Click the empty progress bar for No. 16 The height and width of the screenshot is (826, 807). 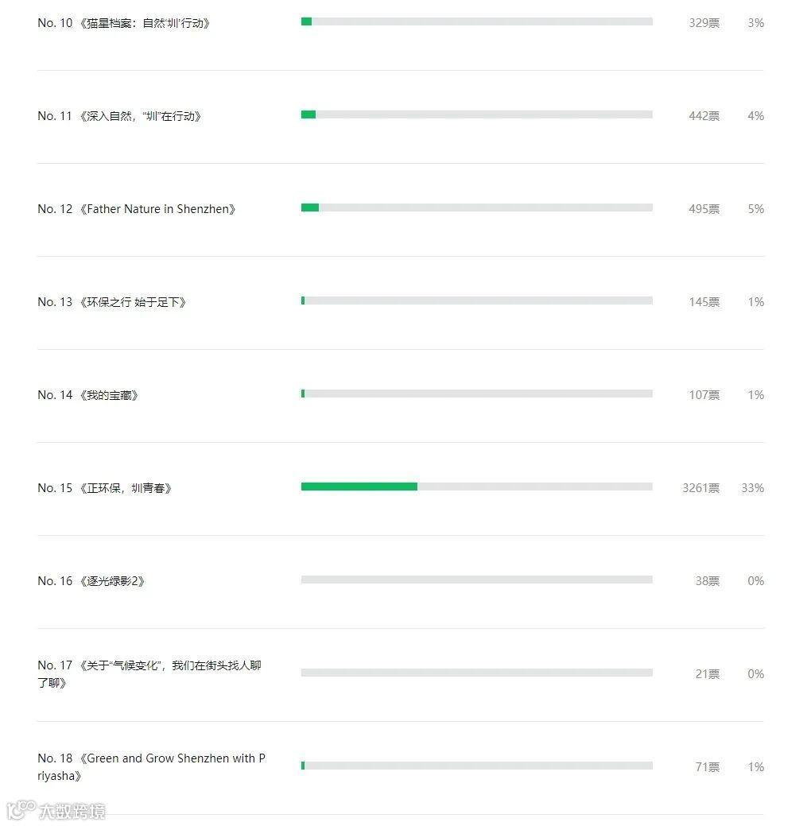coord(476,580)
